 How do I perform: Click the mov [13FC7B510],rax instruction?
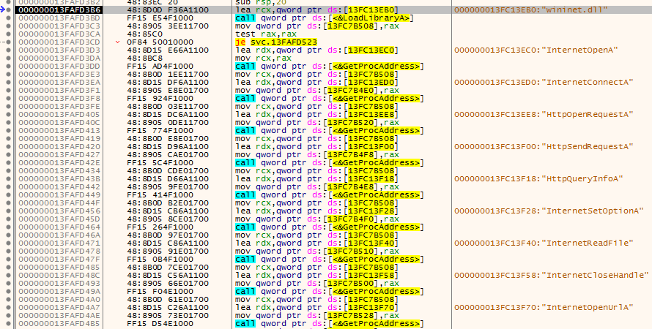(x=317, y=251)
